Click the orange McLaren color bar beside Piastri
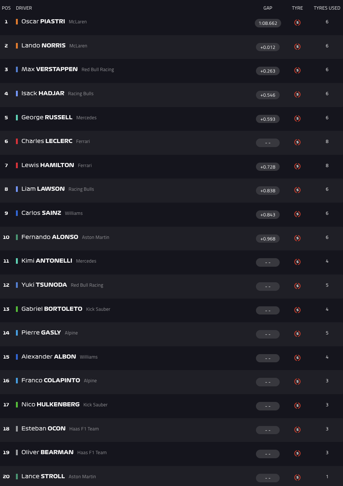Screen dimensions: 343x486 point(17,21)
